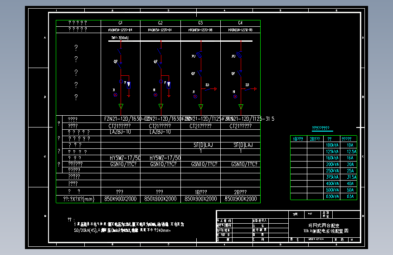
Task: Select the white horizontal busbar line
Action: pyautogui.click(x=180, y=41)
